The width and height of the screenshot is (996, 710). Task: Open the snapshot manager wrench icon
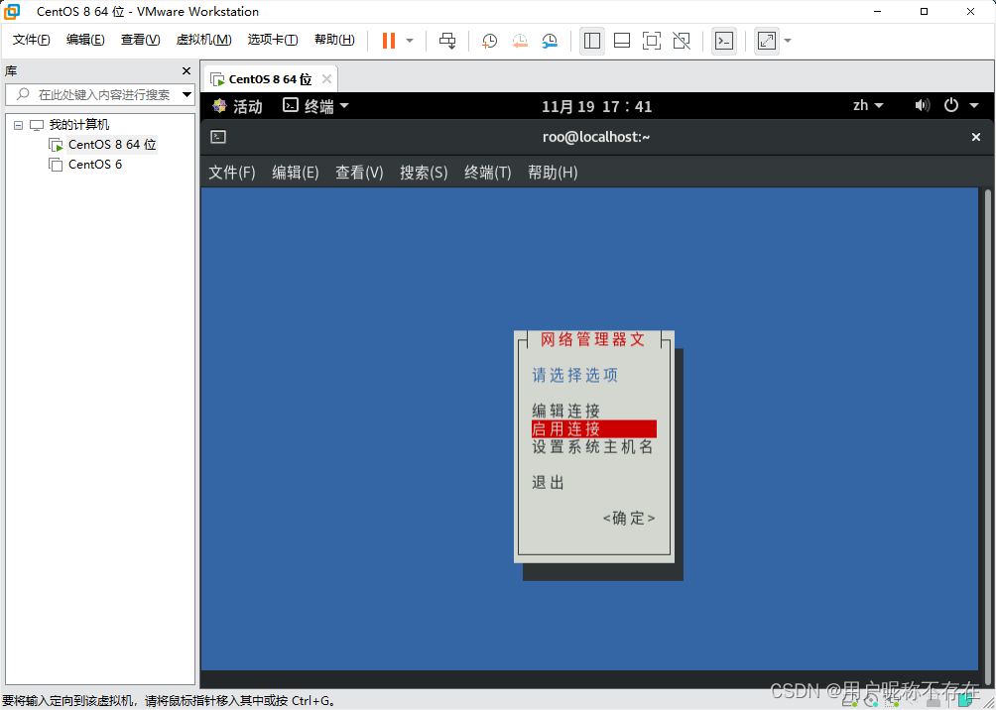coord(551,41)
